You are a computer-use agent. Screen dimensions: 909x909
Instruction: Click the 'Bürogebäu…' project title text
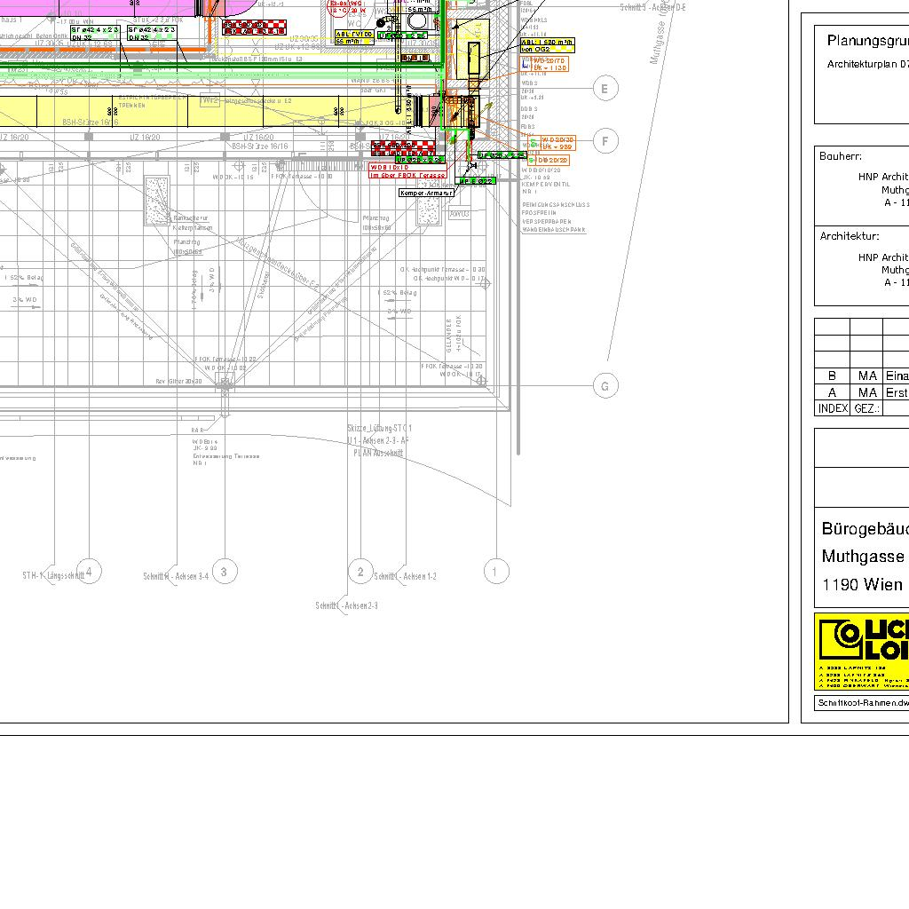pyautogui.click(x=865, y=529)
